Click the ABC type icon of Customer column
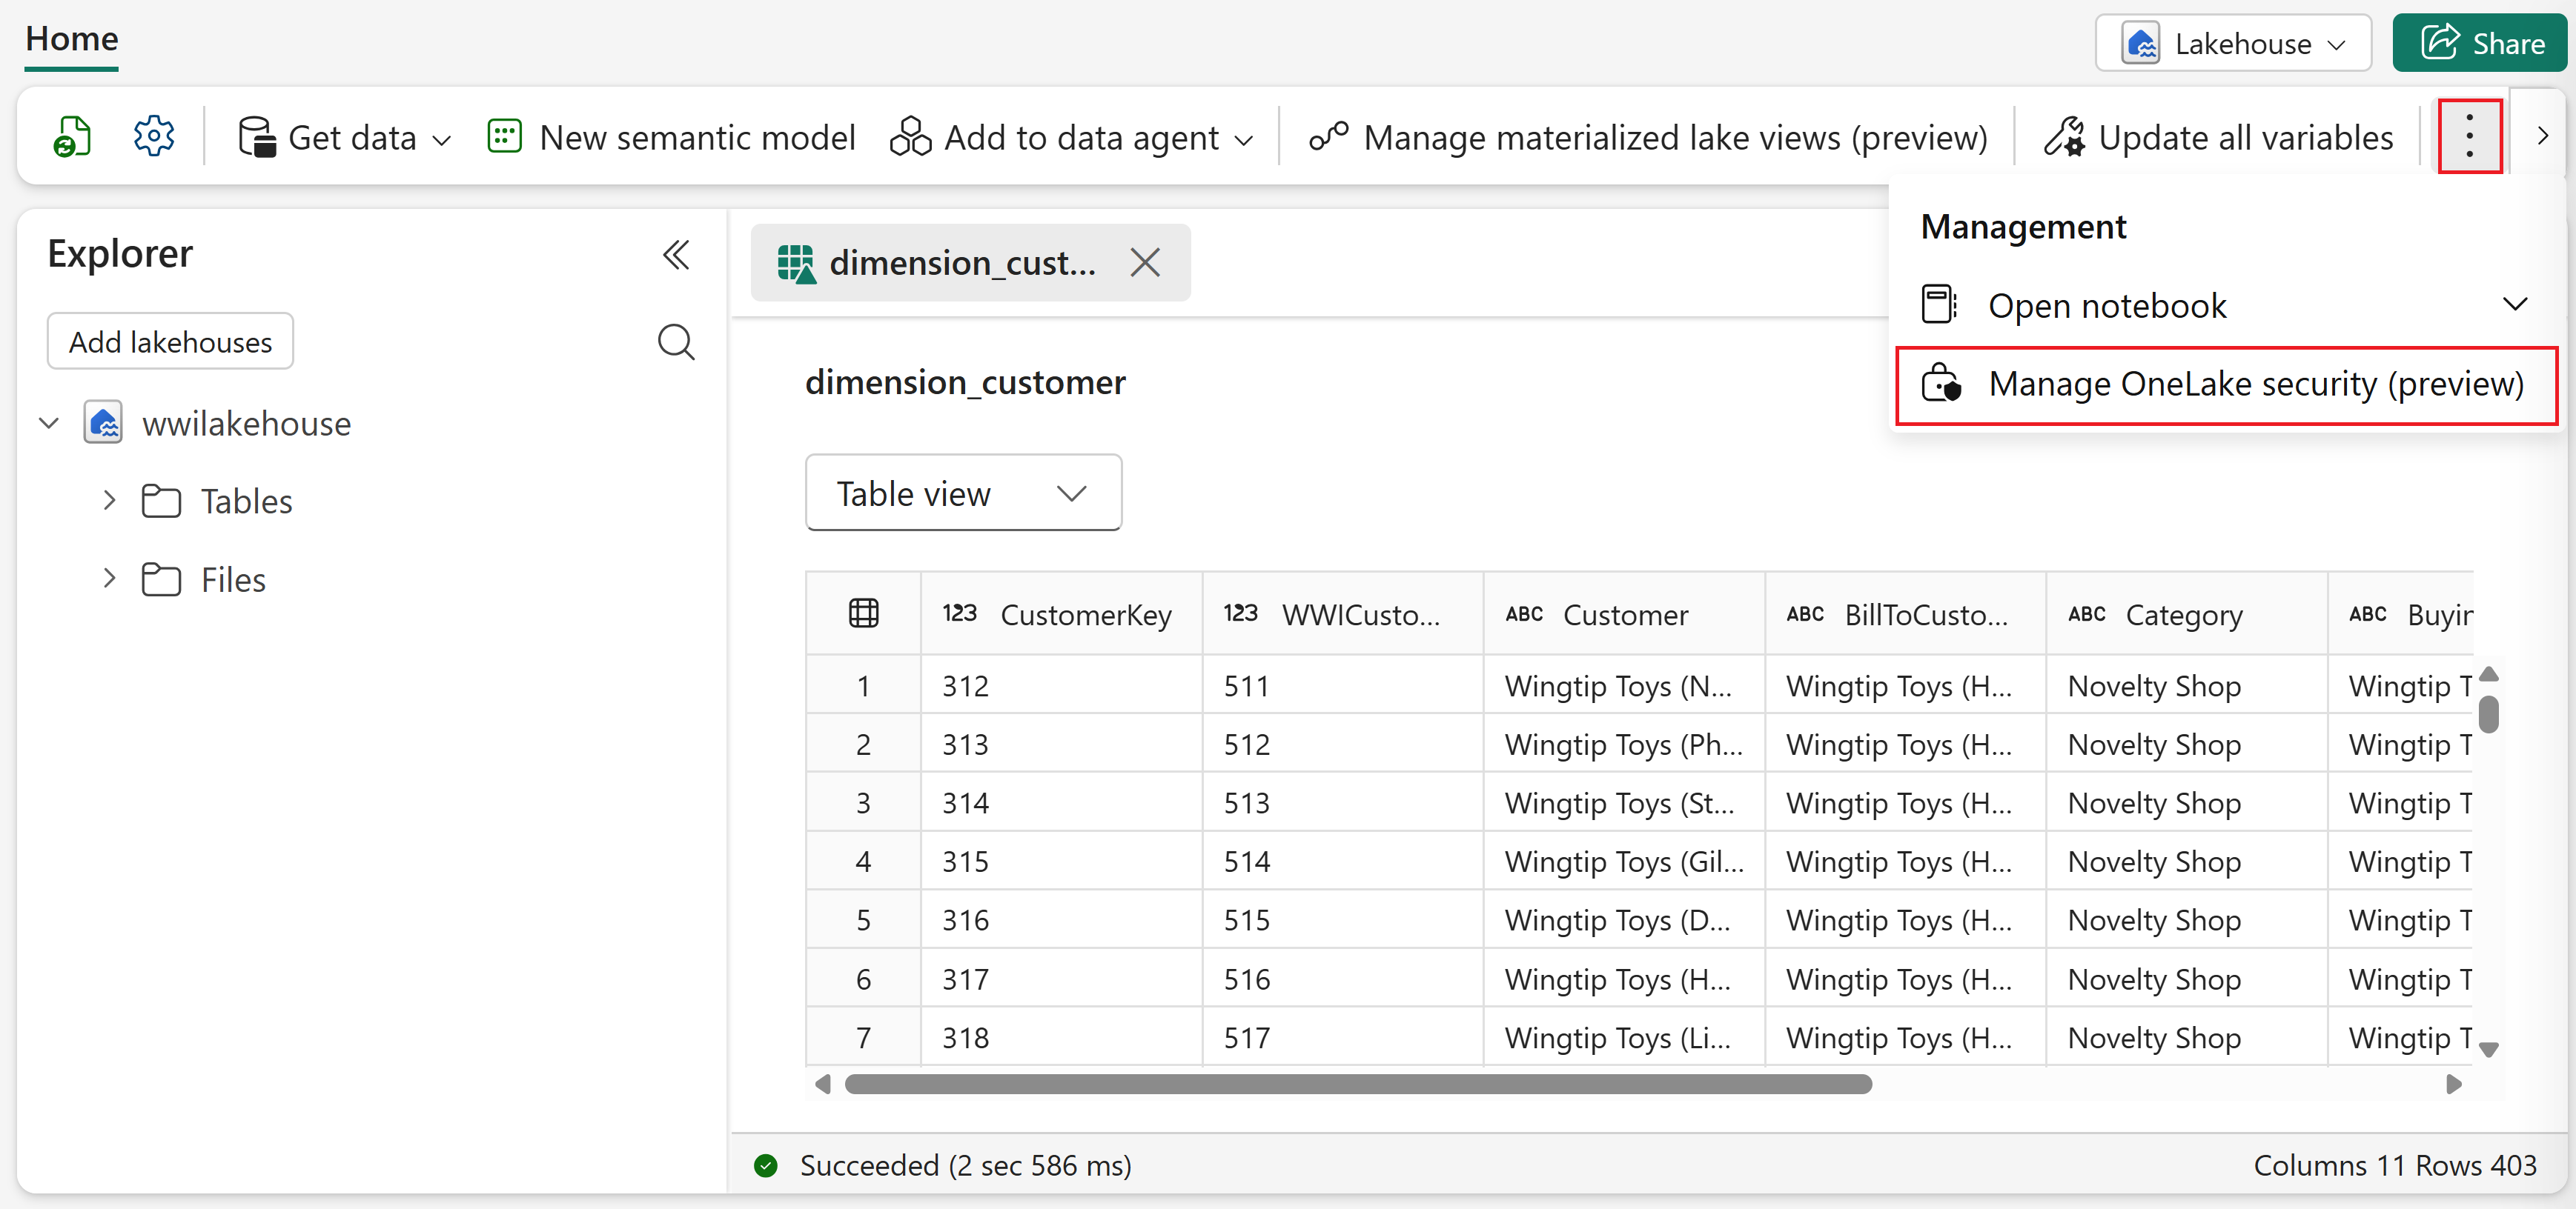2576x1209 pixels. tap(1523, 613)
